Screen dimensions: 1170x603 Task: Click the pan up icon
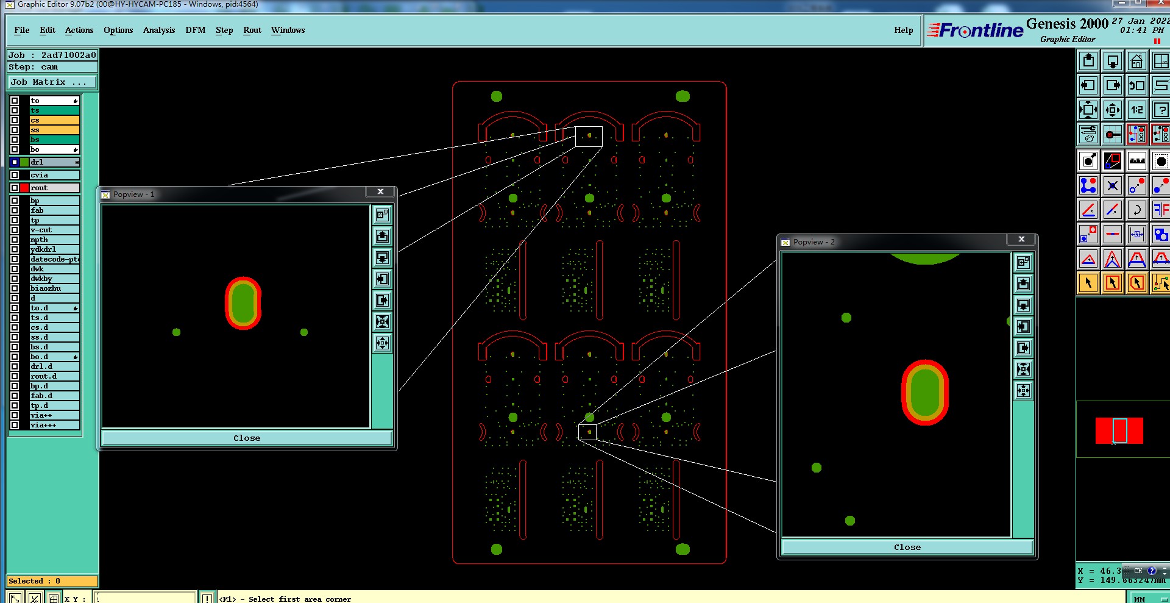1088,61
